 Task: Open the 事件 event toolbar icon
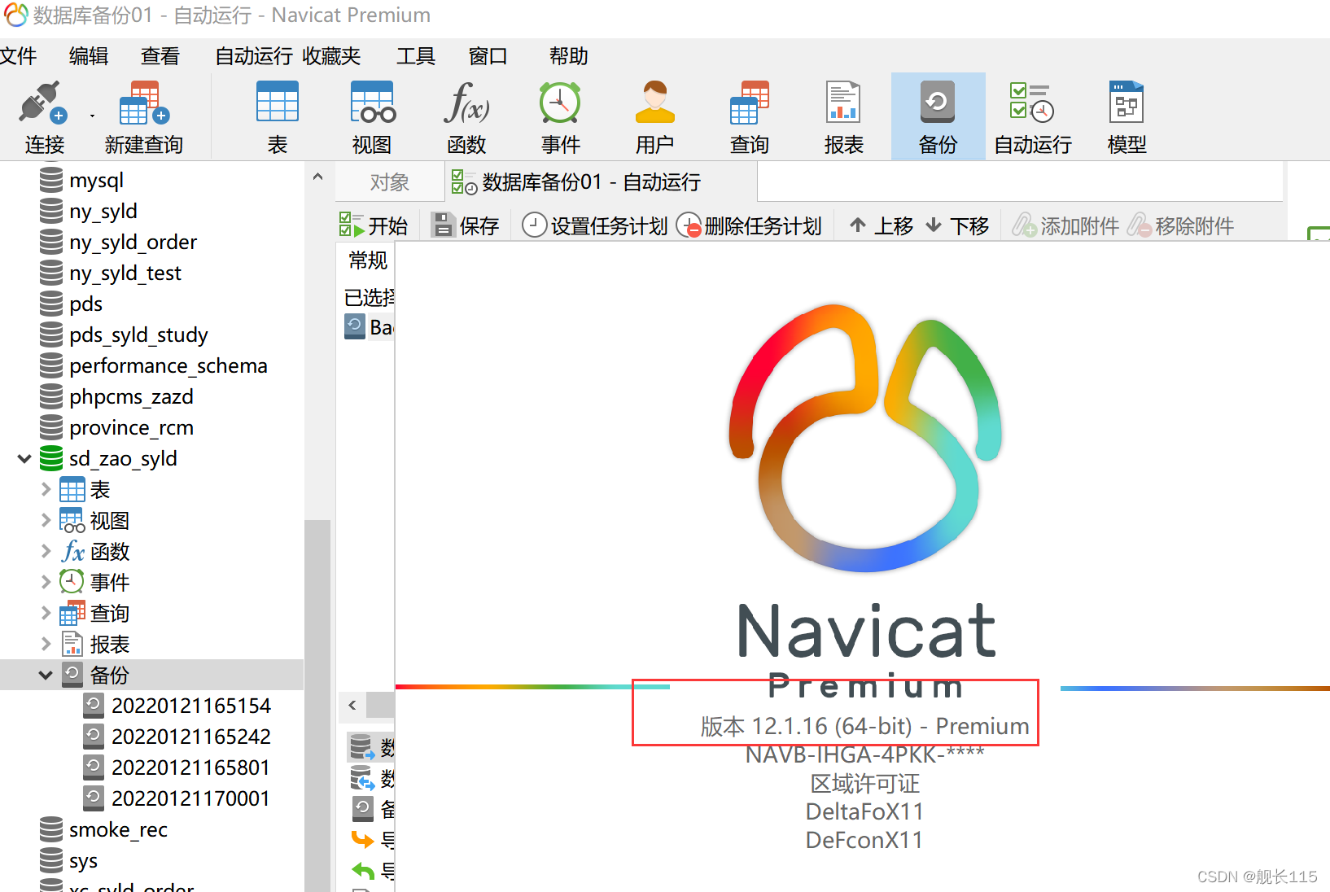click(x=561, y=117)
